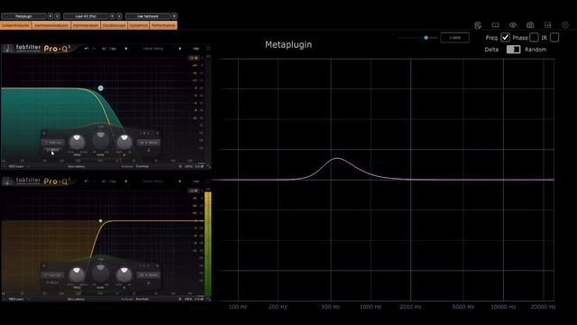This screenshot has width=577, height=325.
Task: Open the Load preset dropdown in top bar
Action: click(86, 16)
